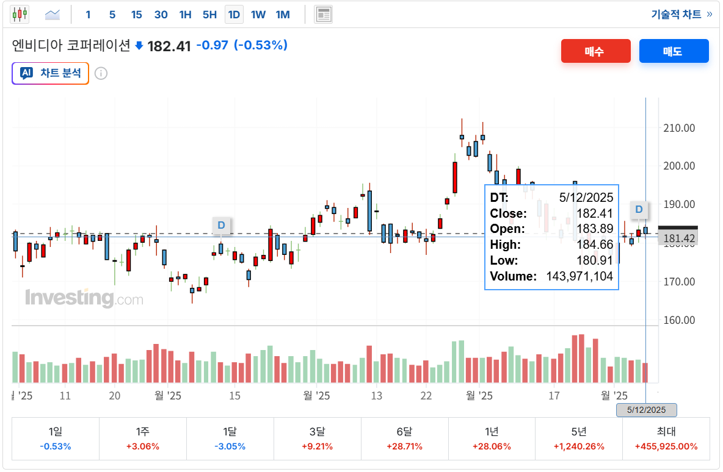The image size is (723, 472).
Task: Click the DT 5/12/2025 tooltip row
Action: [551, 198]
